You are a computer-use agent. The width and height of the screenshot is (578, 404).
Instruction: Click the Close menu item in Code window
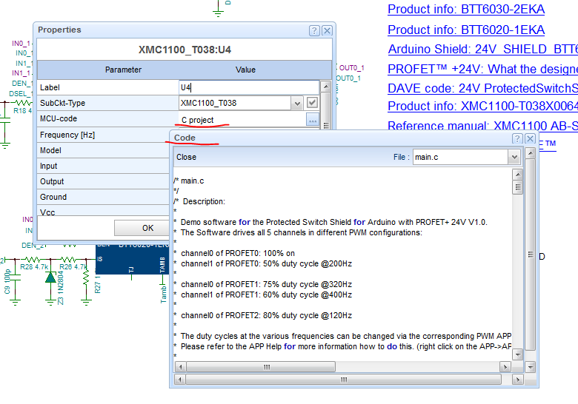tap(186, 157)
